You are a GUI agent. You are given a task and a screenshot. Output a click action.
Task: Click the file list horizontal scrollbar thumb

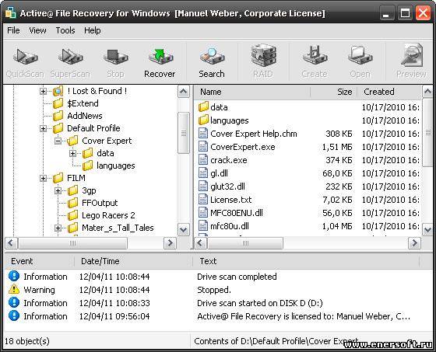tap(245, 243)
